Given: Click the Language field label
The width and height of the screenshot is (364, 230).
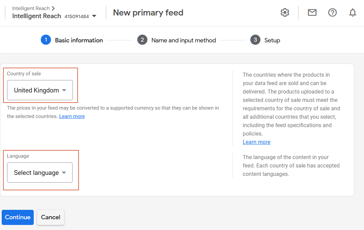Looking at the screenshot, I should tap(18, 156).
